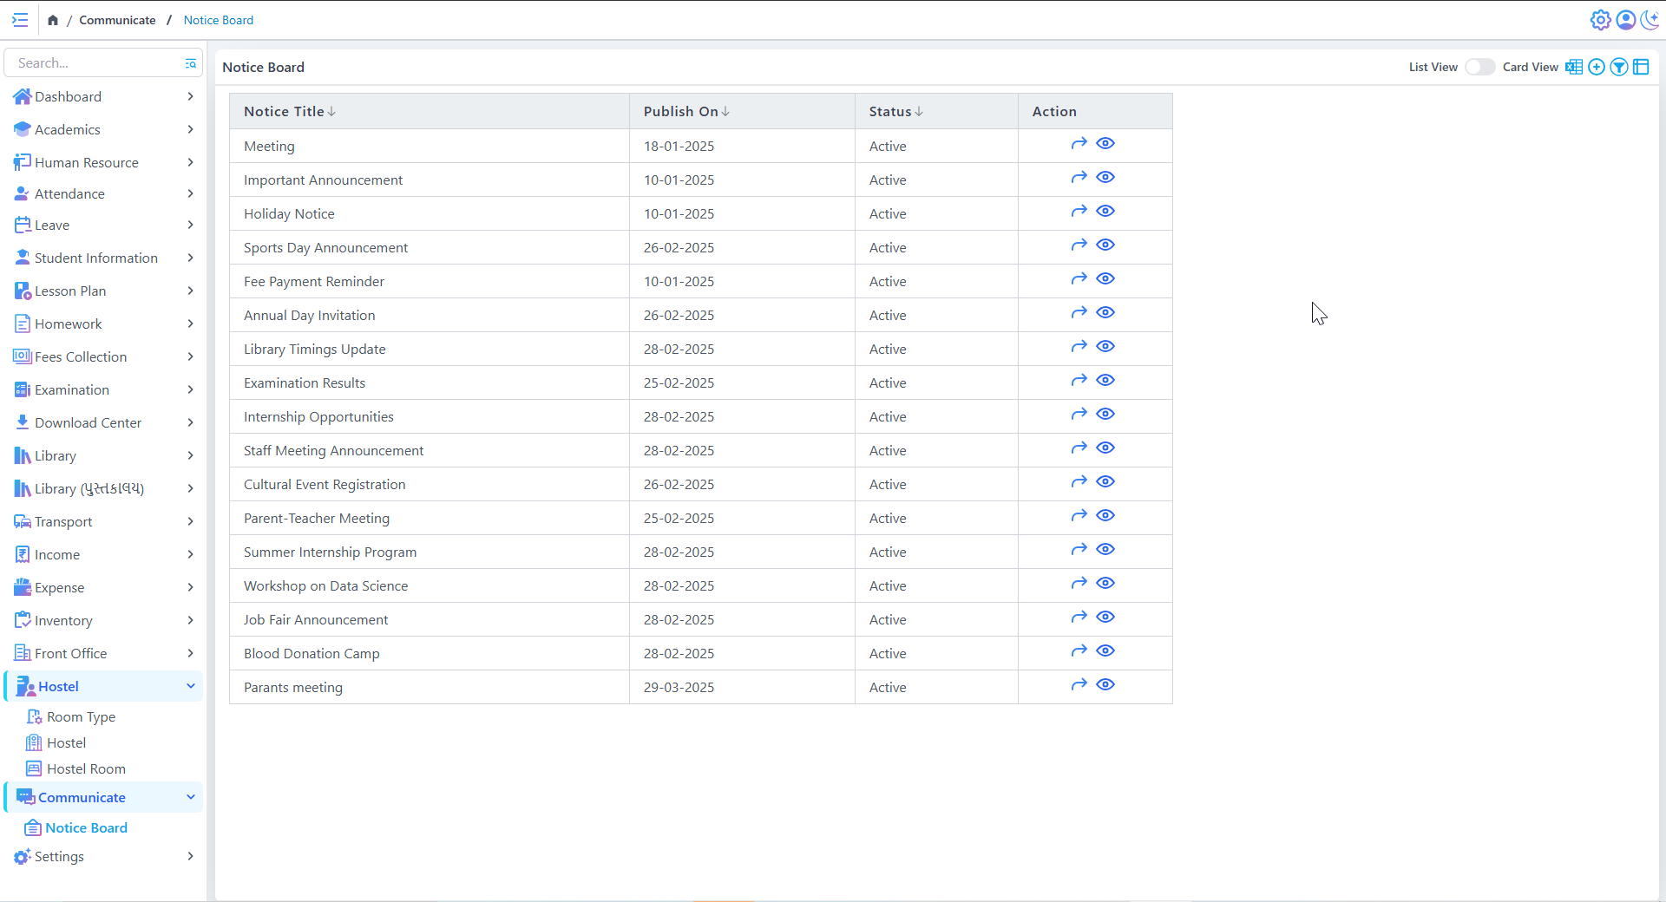Image resolution: width=1666 pixels, height=902 pixels.
Task: Open the user profile icon
Action: point(1625,20)
